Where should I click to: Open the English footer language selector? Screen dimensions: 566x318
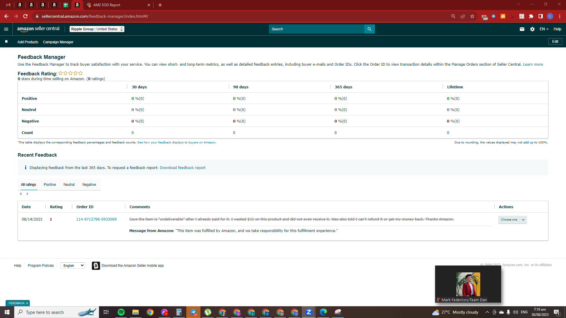point(73,266)
